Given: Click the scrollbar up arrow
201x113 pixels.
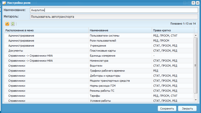Looking at the screenshot, I should click(196, 35).
